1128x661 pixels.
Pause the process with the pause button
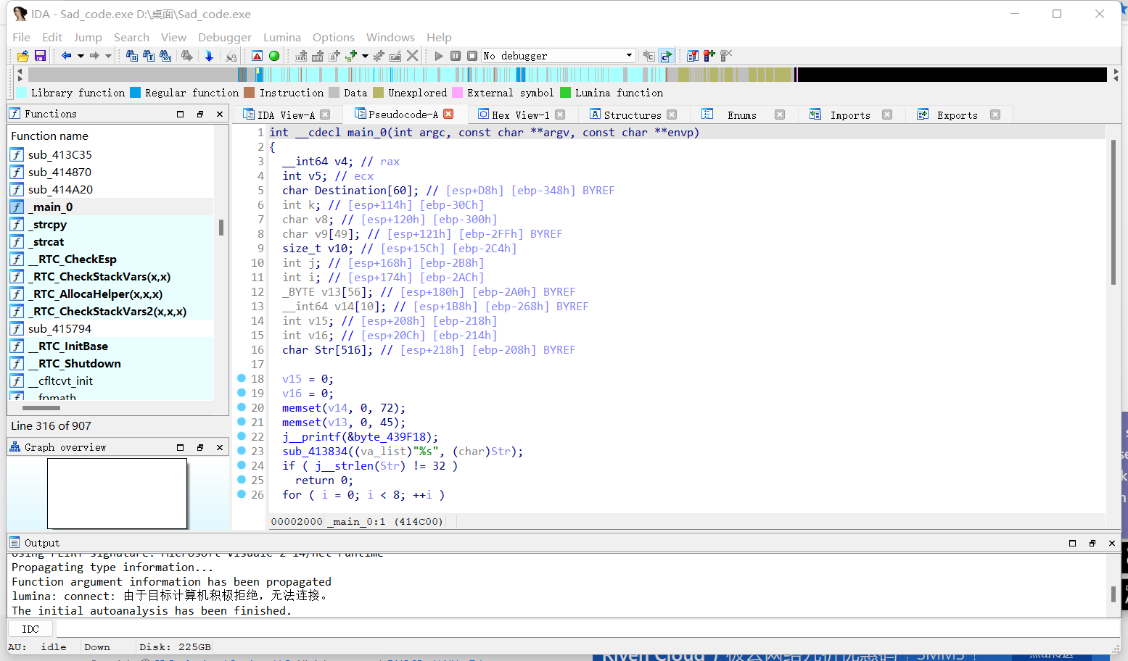pos(456,56)
